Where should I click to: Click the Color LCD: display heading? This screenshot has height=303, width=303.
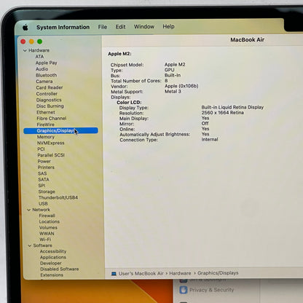[x=129, y=103]
